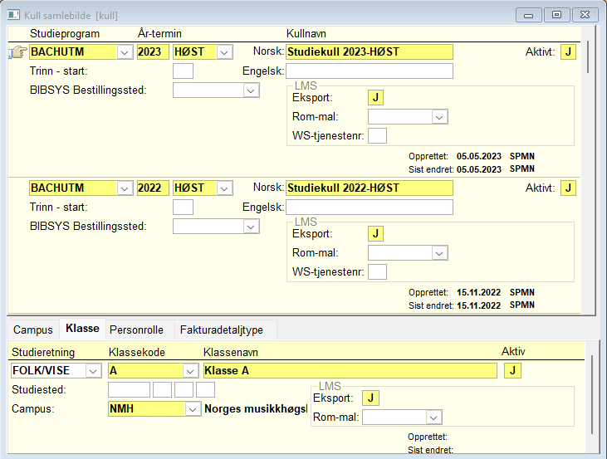The height and width of the screenshot is (459, 607).
Task: Click Norsk name field Studiekull 2023-HØST
Action: 370,51
